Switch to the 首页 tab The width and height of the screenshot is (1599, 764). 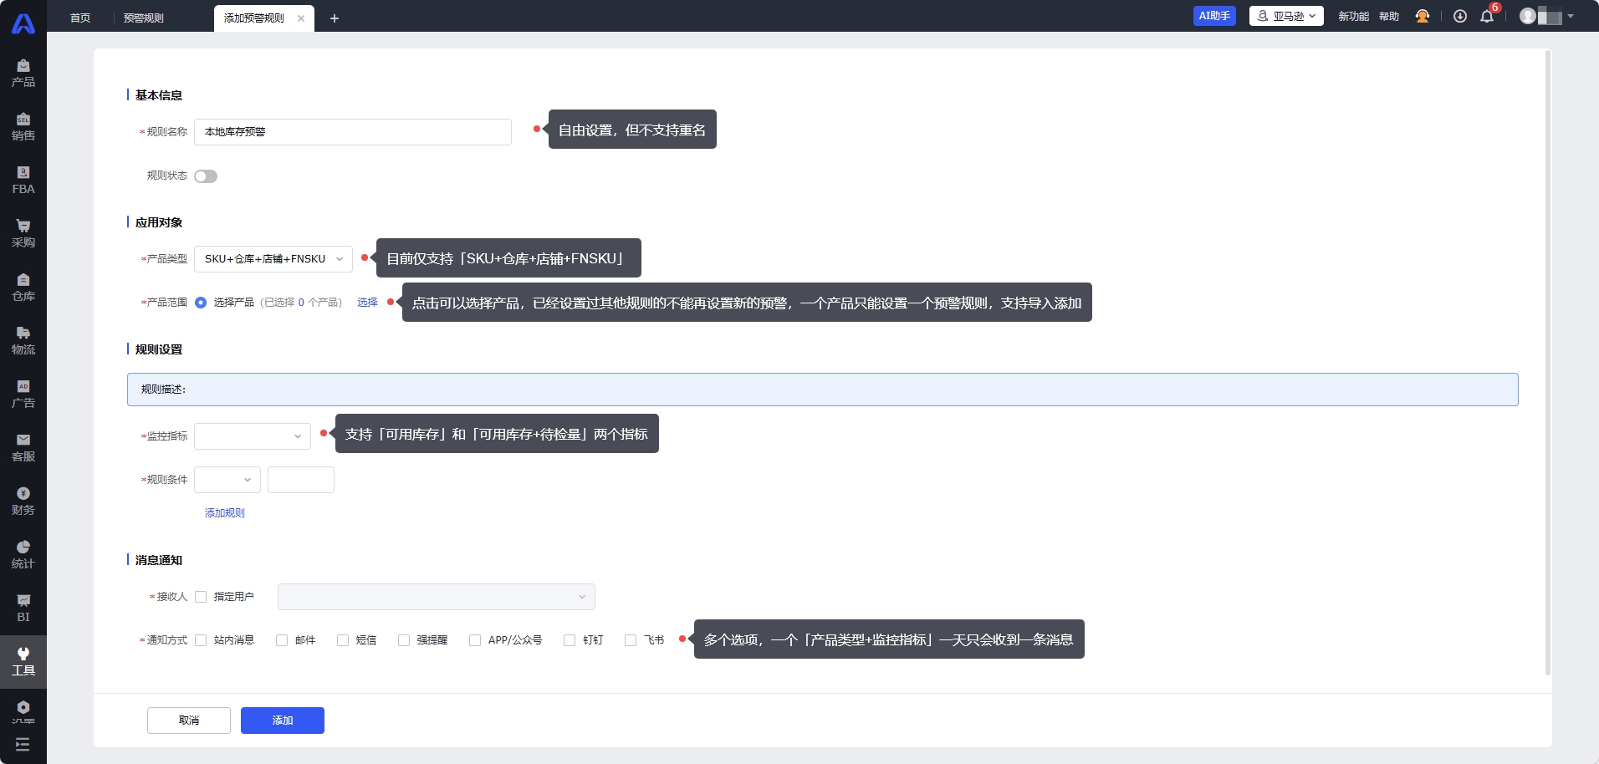[x=80, y=18]
